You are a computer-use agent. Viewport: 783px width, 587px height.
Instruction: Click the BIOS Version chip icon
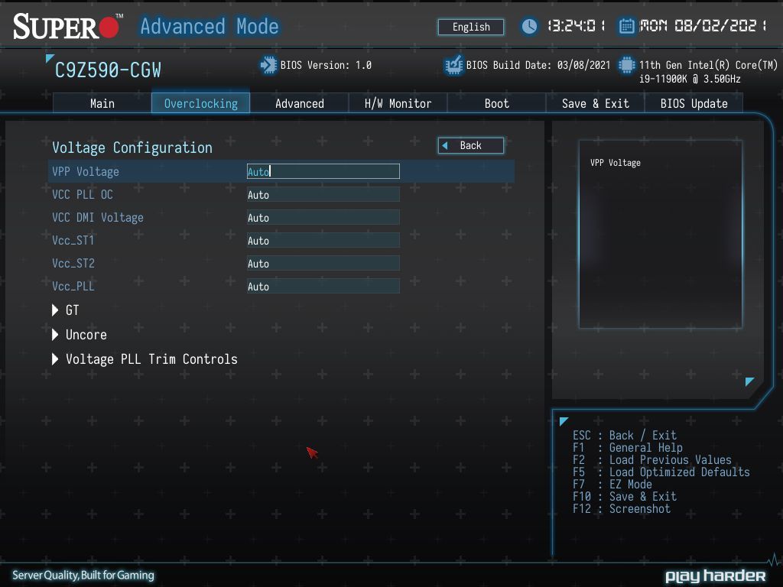268,66
